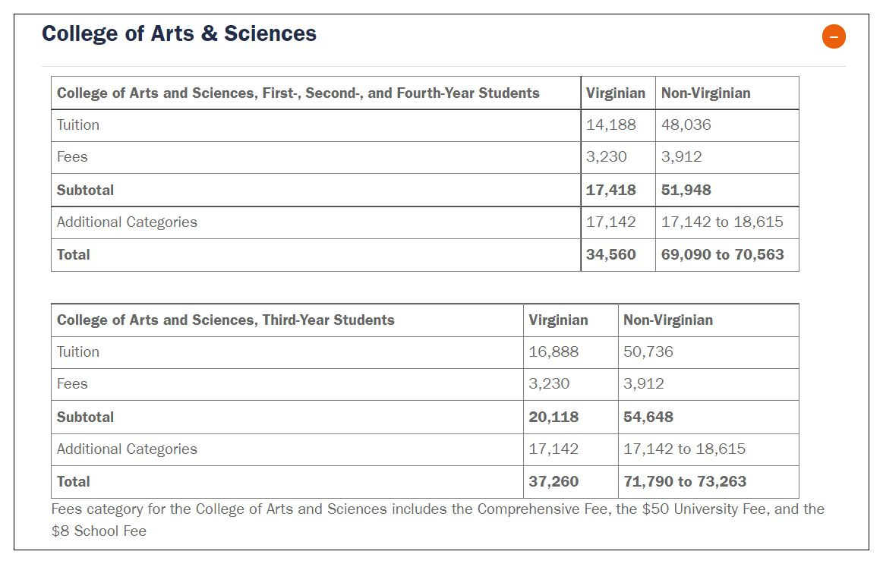Viewport: 883px width, 564px height.
Task: Collapse the College of Arts & Sciences section
Action: (834, 36)
